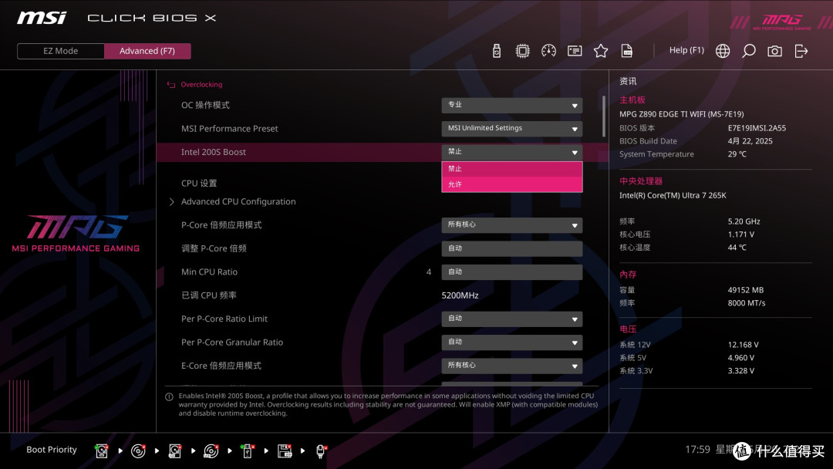
Task: Select network boot device icon
Action: [x=321, y=451]
